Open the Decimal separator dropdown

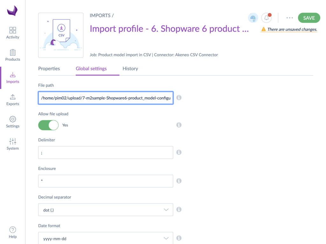click(105, 209)
